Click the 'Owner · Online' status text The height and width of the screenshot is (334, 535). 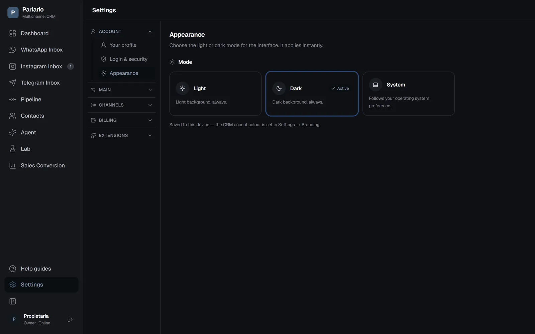[x=37, y=323]
